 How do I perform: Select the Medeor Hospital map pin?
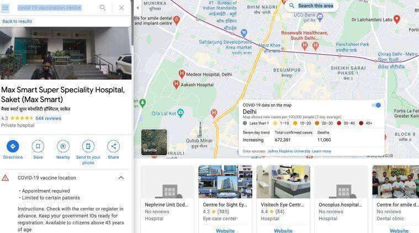click(x=182, y=74)
